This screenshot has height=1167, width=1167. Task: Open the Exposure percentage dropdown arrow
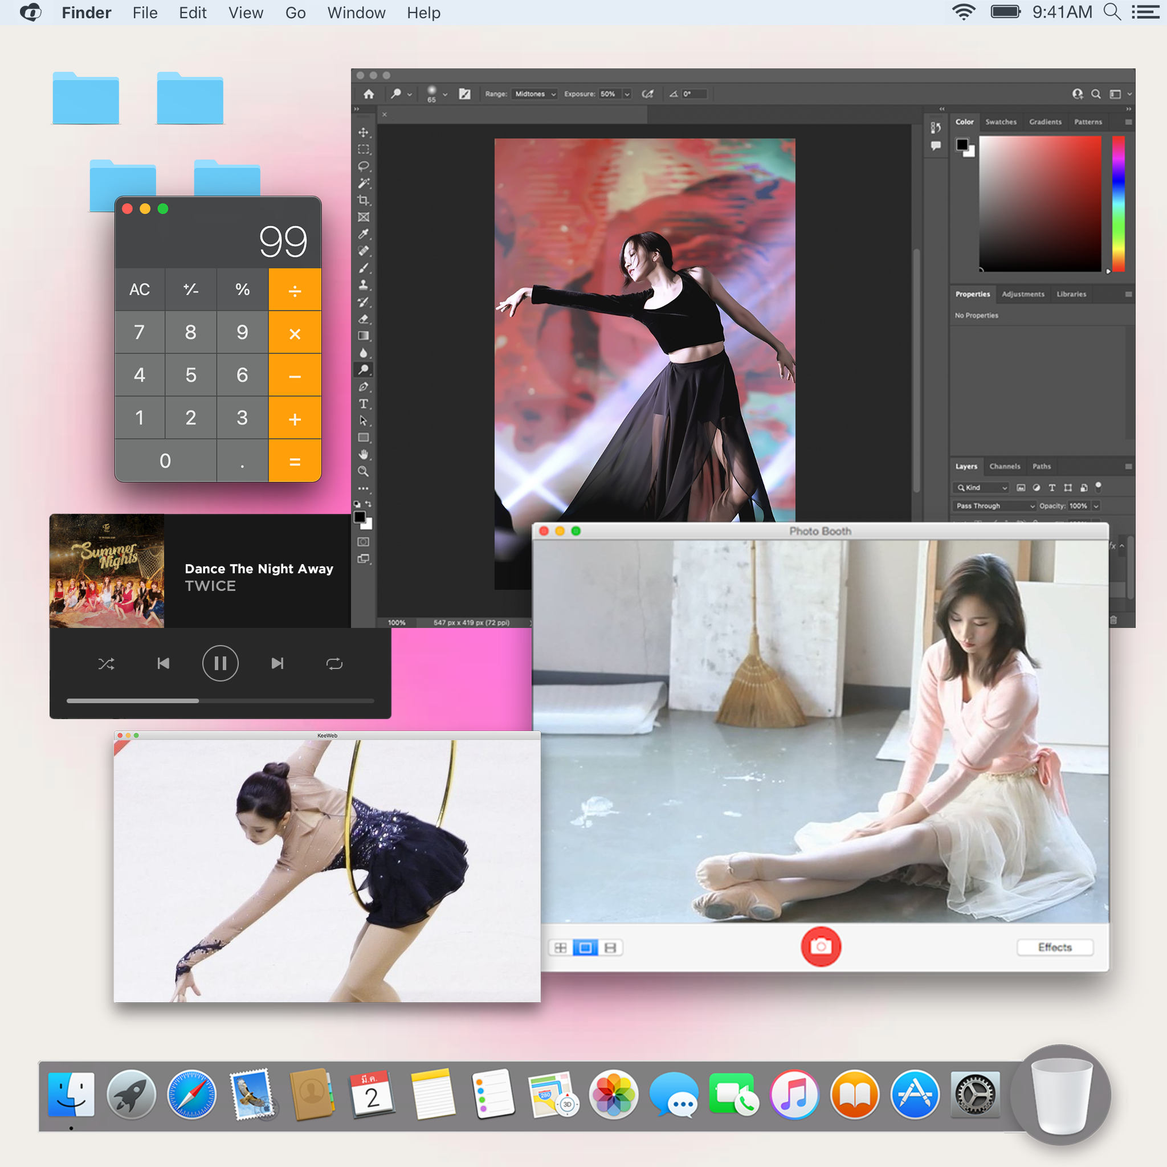click(627, 94)
